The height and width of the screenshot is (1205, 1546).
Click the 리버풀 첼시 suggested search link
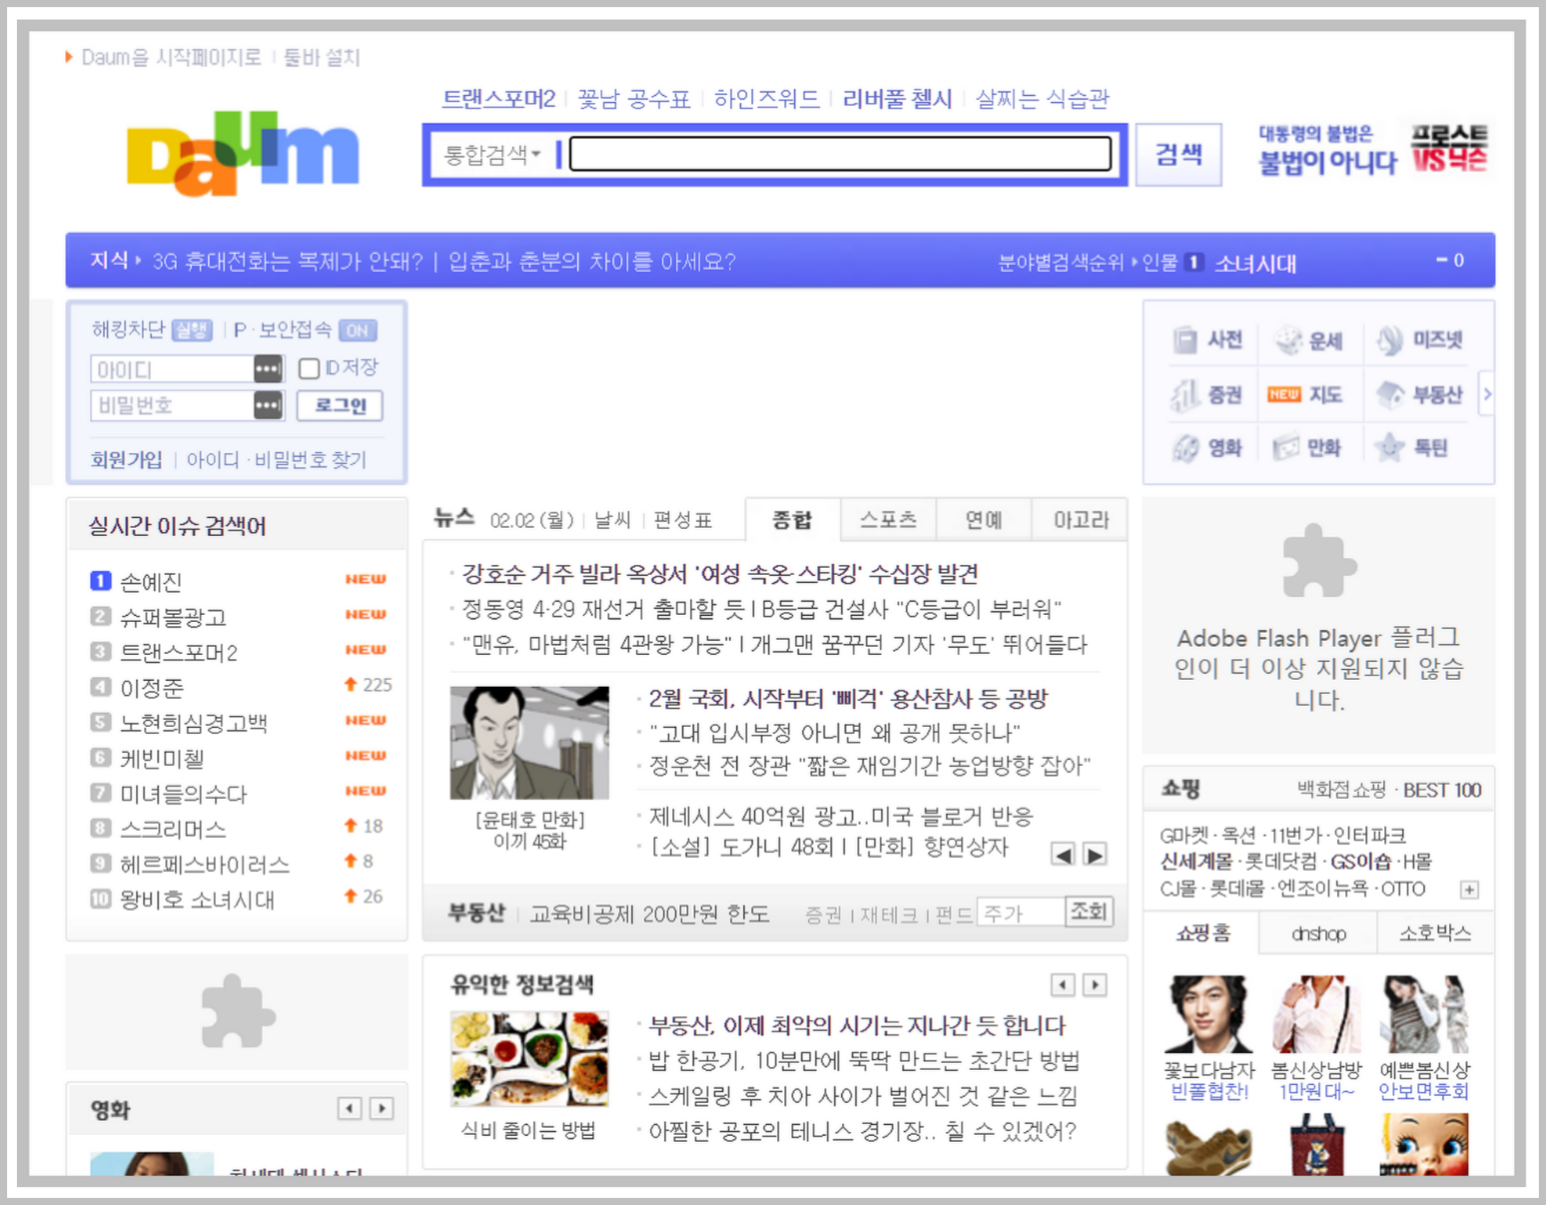(897, 99)
